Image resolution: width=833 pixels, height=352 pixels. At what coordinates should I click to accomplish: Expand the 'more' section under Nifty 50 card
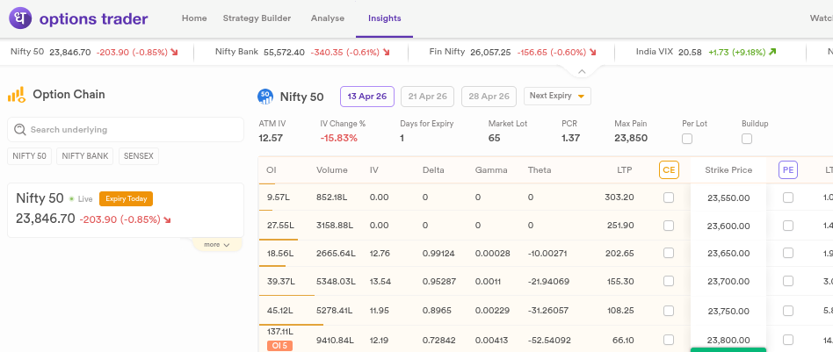click(217, 245)
